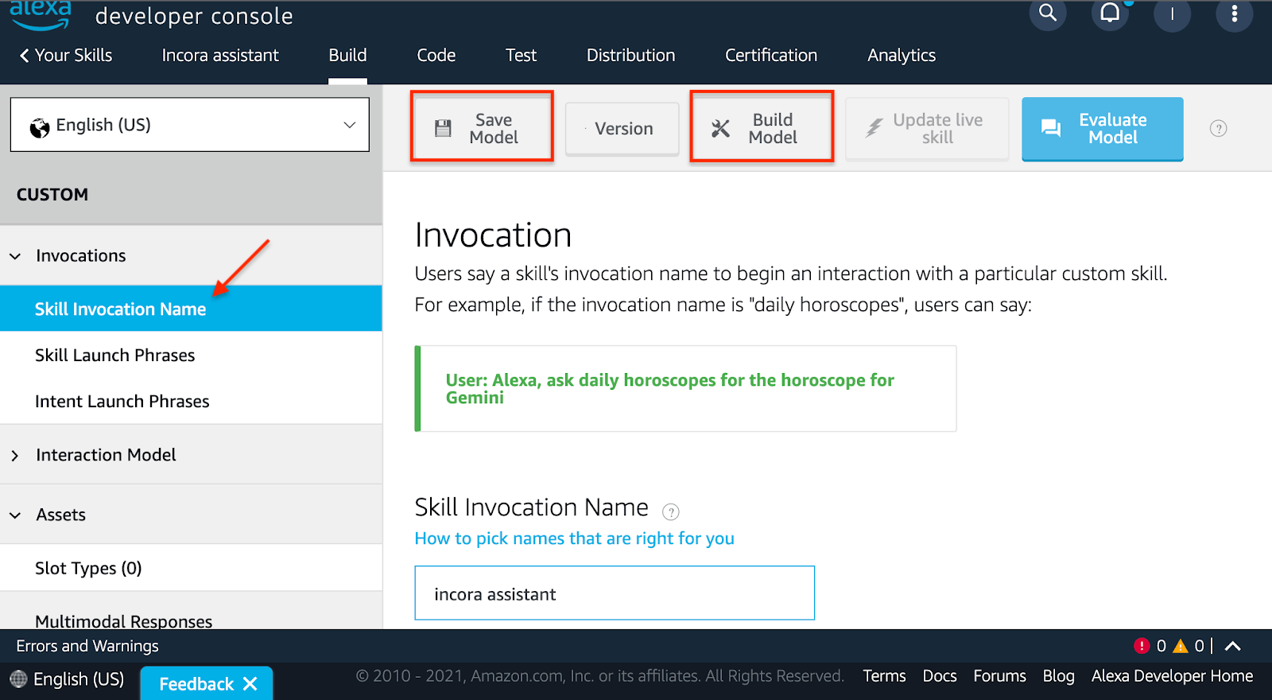
Task: Expand the Errors and Warnings panel chevron
Action: (x=1233, y=646)
